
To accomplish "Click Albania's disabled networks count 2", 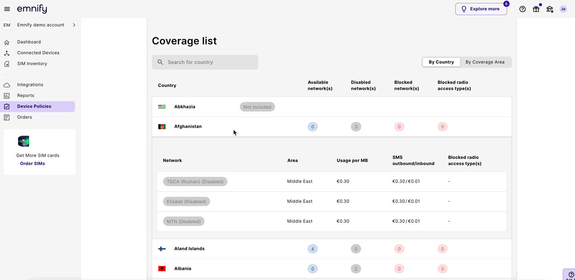I will tap(356, 269).
